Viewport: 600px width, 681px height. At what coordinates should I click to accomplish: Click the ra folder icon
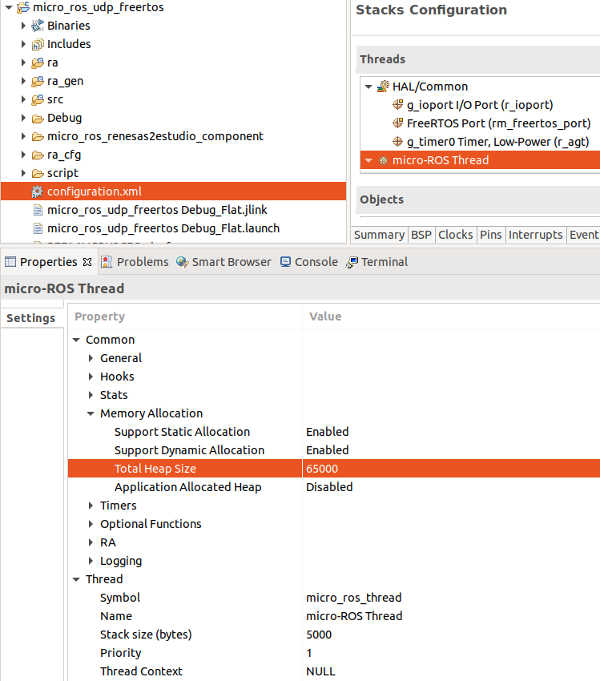[38, 63]
